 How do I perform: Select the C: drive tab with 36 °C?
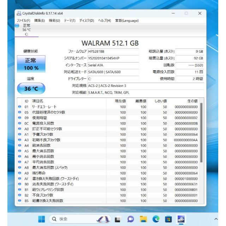click(x=26, y=30)
